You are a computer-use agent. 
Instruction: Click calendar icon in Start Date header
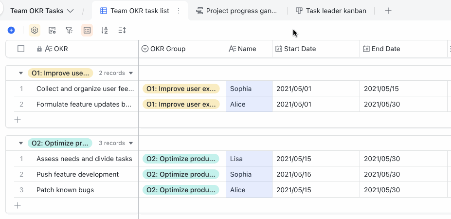[279, 49]
